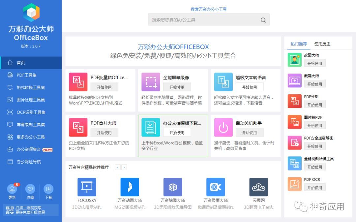Select the 热门推荐 tab
Screen dimensions: 356x222
coord(299,44)
